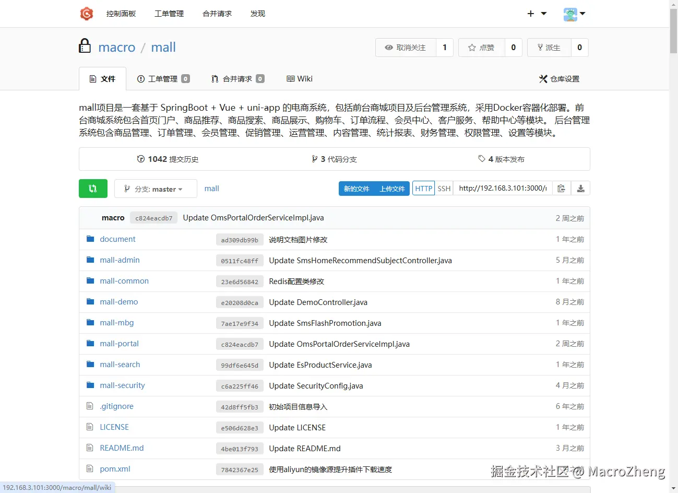Switch to the 合并请求 repository tab
This screenshot has height=493, width=678.
click(x=238, y=79)
